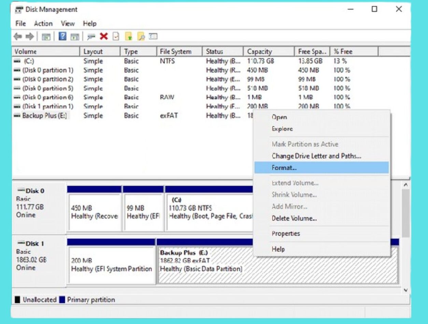Select Delete Volume... in context menu

[x=294, y=219]
